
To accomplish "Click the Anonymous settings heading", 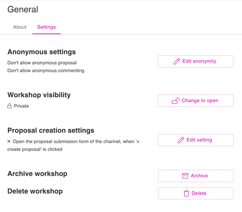I will pyautogui.click(x=42, y=52).
